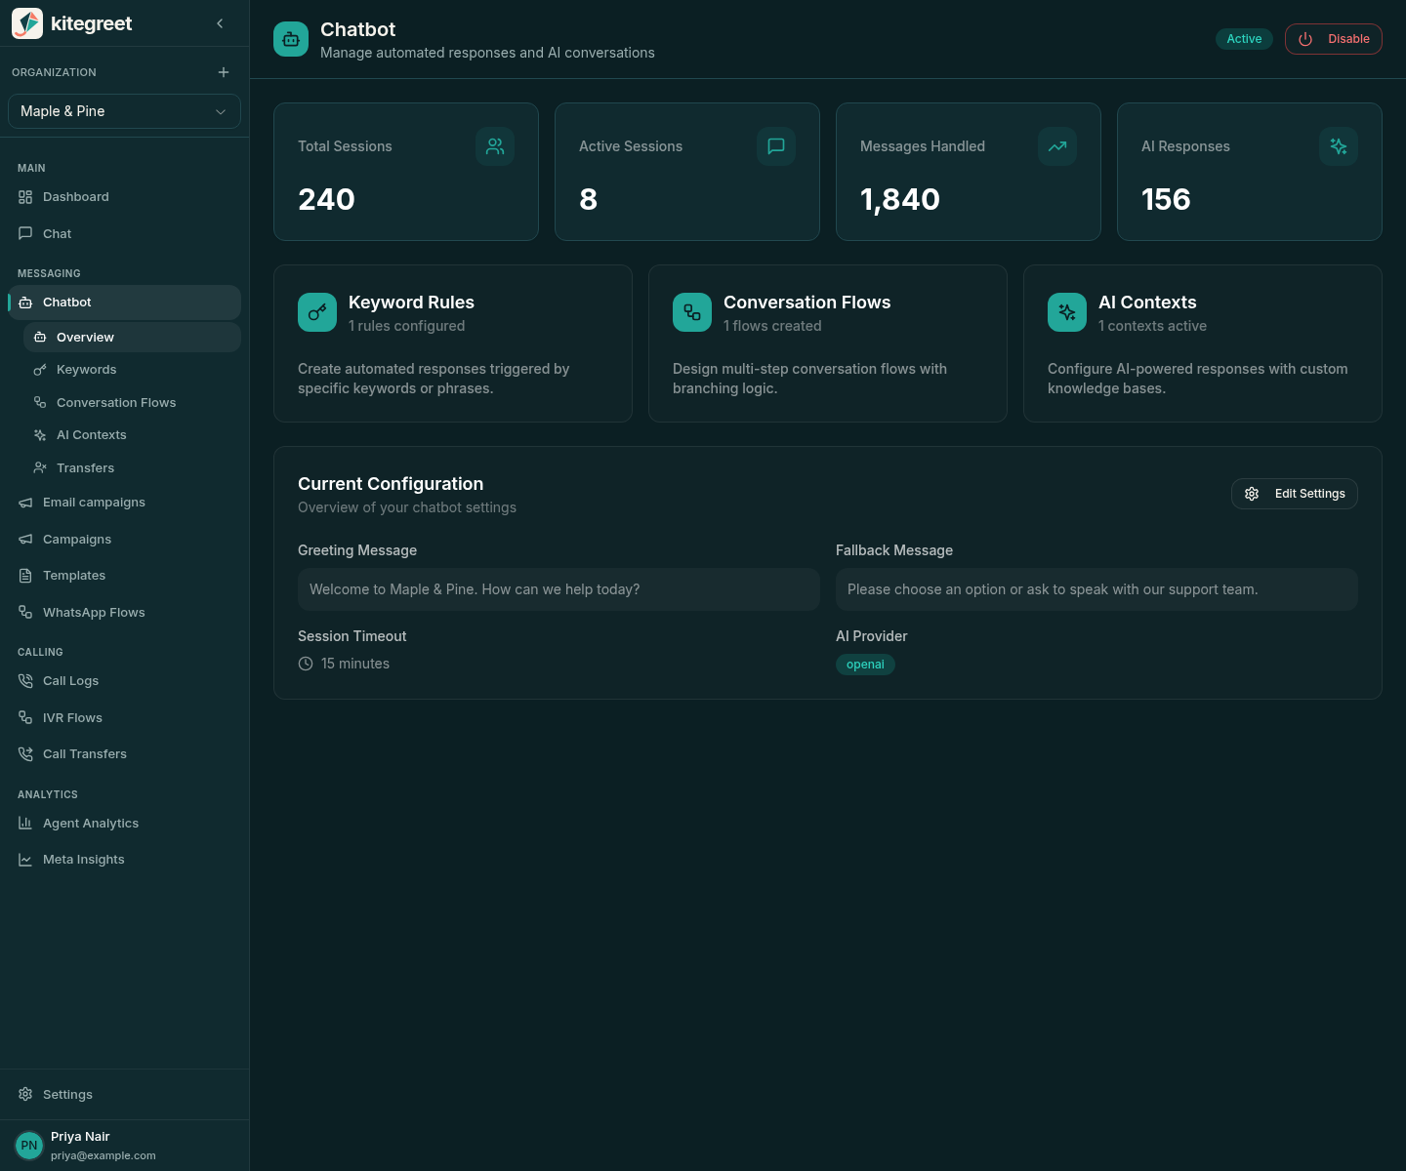Click the kitegreet logo icon
Viewport: 1406px width, 1171px height.
click(27, 23)
